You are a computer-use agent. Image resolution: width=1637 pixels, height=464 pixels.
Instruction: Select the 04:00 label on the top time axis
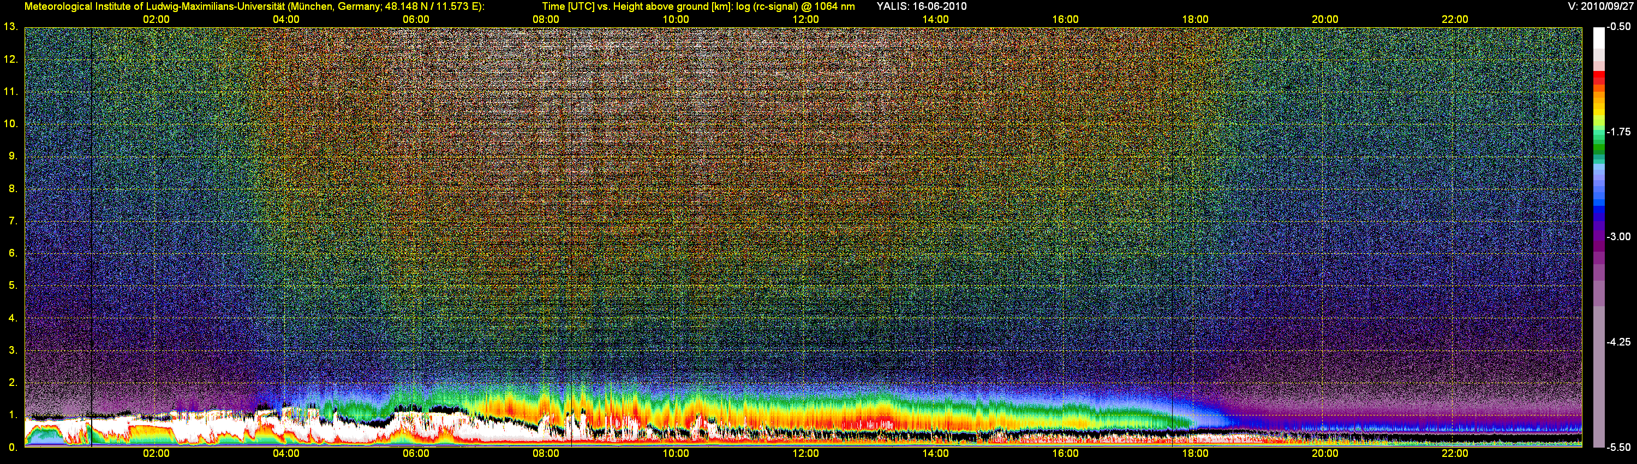[286, 20]
